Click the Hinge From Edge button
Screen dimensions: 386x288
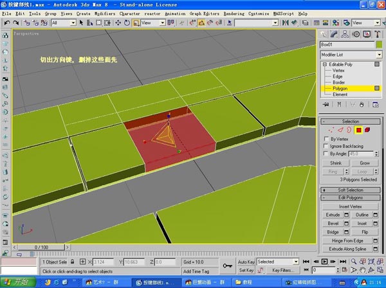coord(347,240)
